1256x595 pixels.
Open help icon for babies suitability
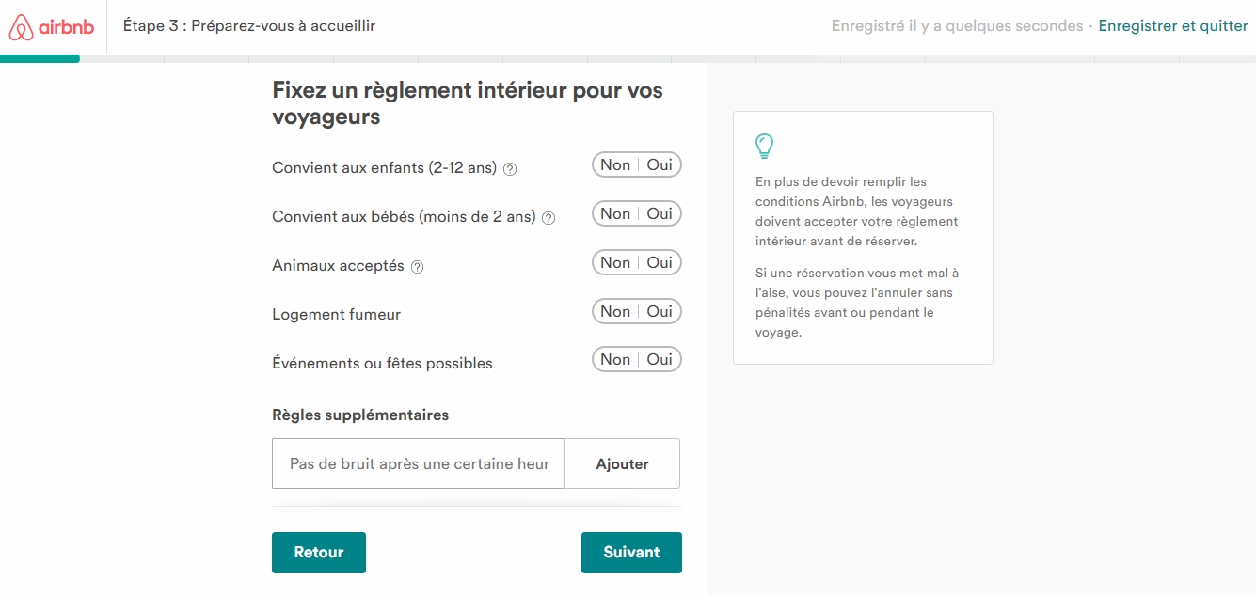(549, 218)
